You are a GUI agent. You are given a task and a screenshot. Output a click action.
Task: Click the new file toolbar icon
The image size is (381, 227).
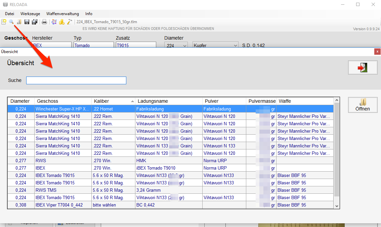pos(4,22)
